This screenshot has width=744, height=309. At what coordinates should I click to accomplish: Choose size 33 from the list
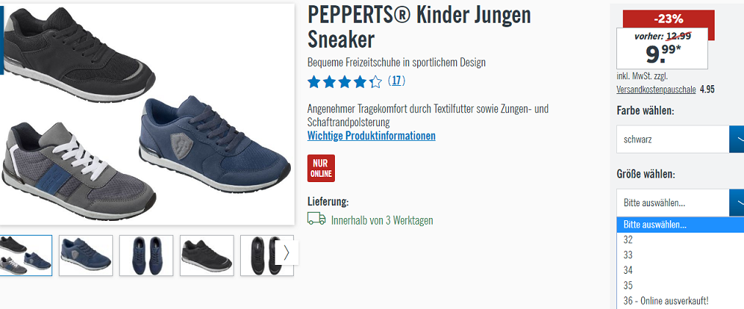point(680,255)
